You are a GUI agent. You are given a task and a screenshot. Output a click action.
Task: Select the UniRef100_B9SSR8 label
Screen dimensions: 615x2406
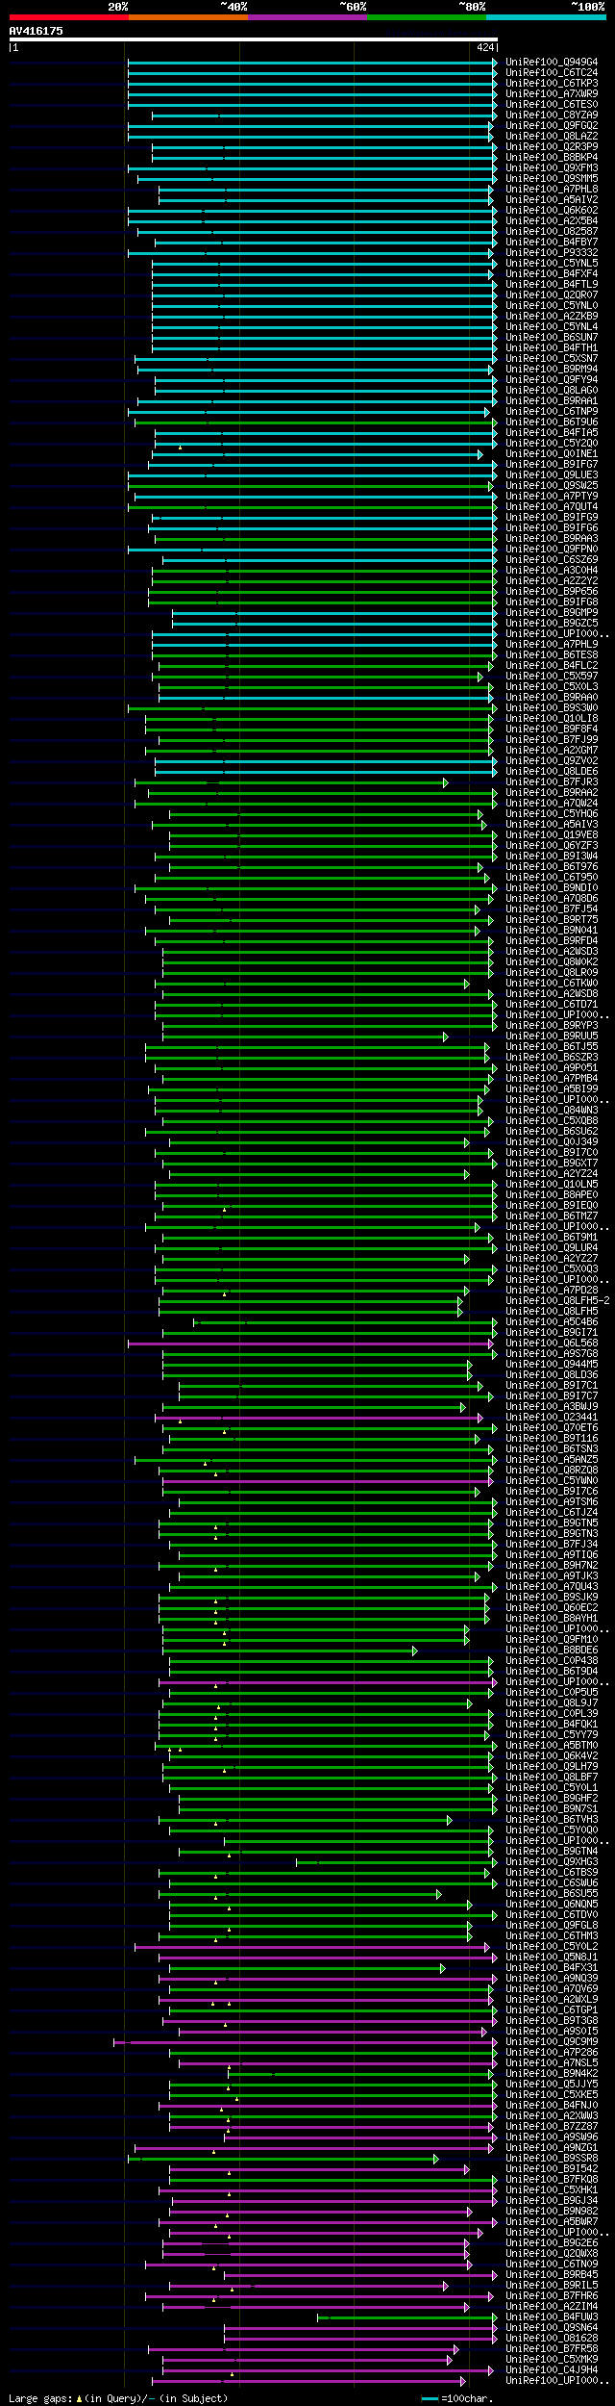click(552, 2158)
